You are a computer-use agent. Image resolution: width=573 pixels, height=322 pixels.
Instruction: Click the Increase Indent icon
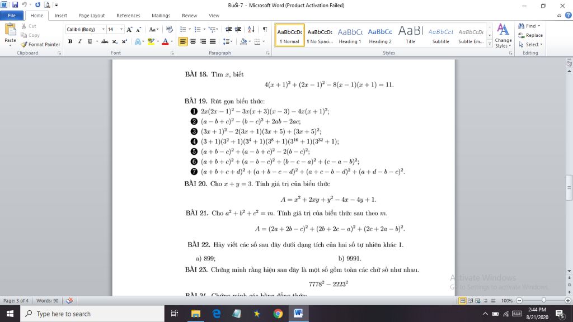pos(238,29)
